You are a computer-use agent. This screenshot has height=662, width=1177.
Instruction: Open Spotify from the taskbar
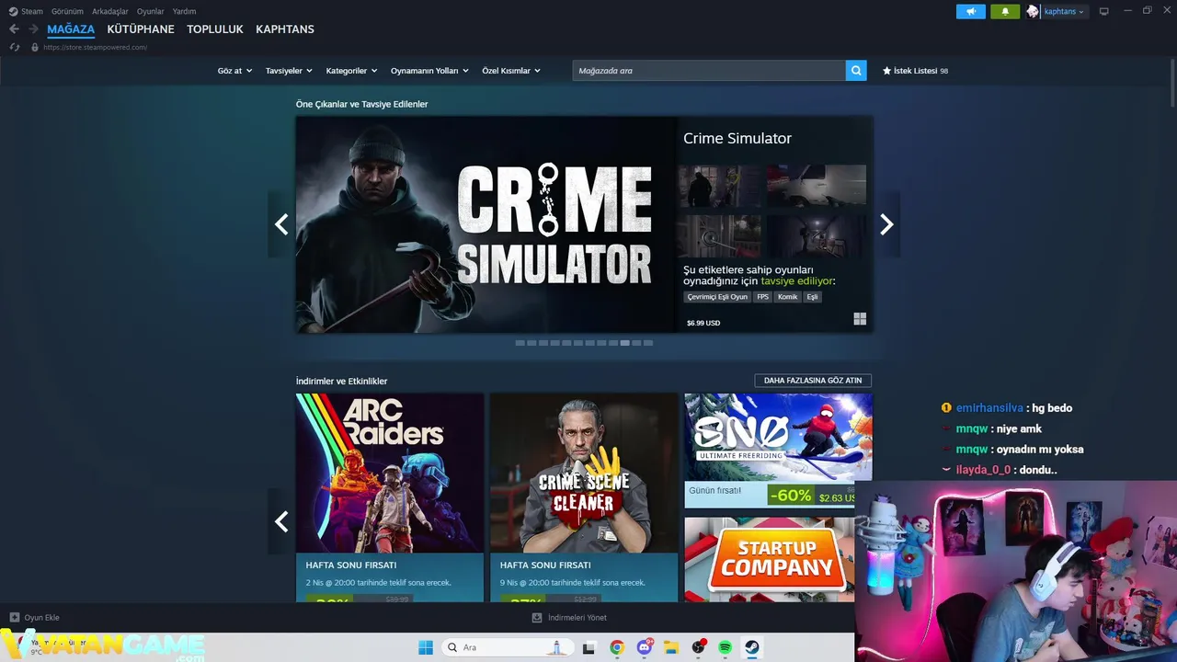coord(725,647)
